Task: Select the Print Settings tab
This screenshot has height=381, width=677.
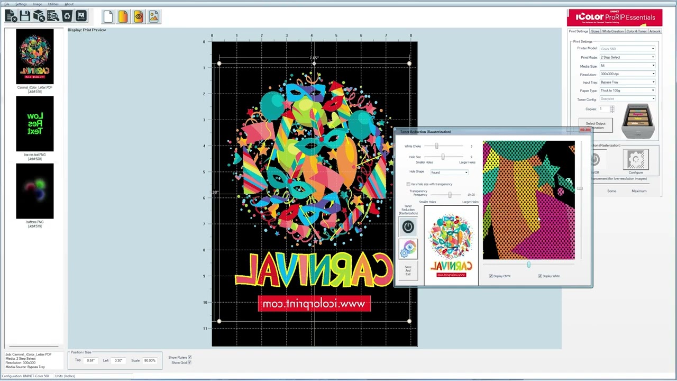Action: [579, 31]
